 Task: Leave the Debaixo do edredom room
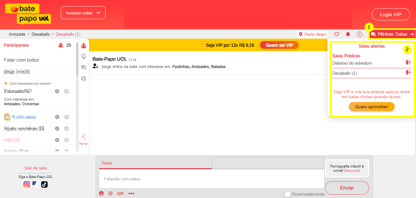point(408,62)
